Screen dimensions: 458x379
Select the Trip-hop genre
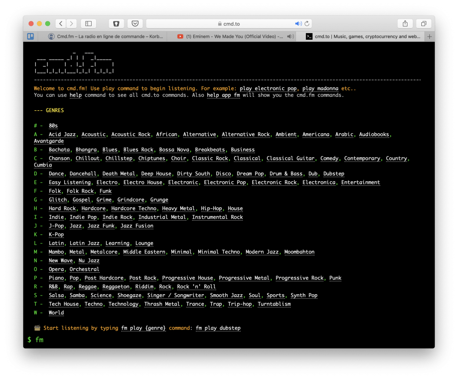240,304
